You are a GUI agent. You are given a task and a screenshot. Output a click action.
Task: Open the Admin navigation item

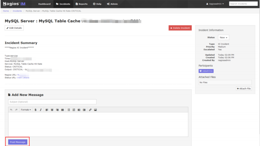(112, 4)
